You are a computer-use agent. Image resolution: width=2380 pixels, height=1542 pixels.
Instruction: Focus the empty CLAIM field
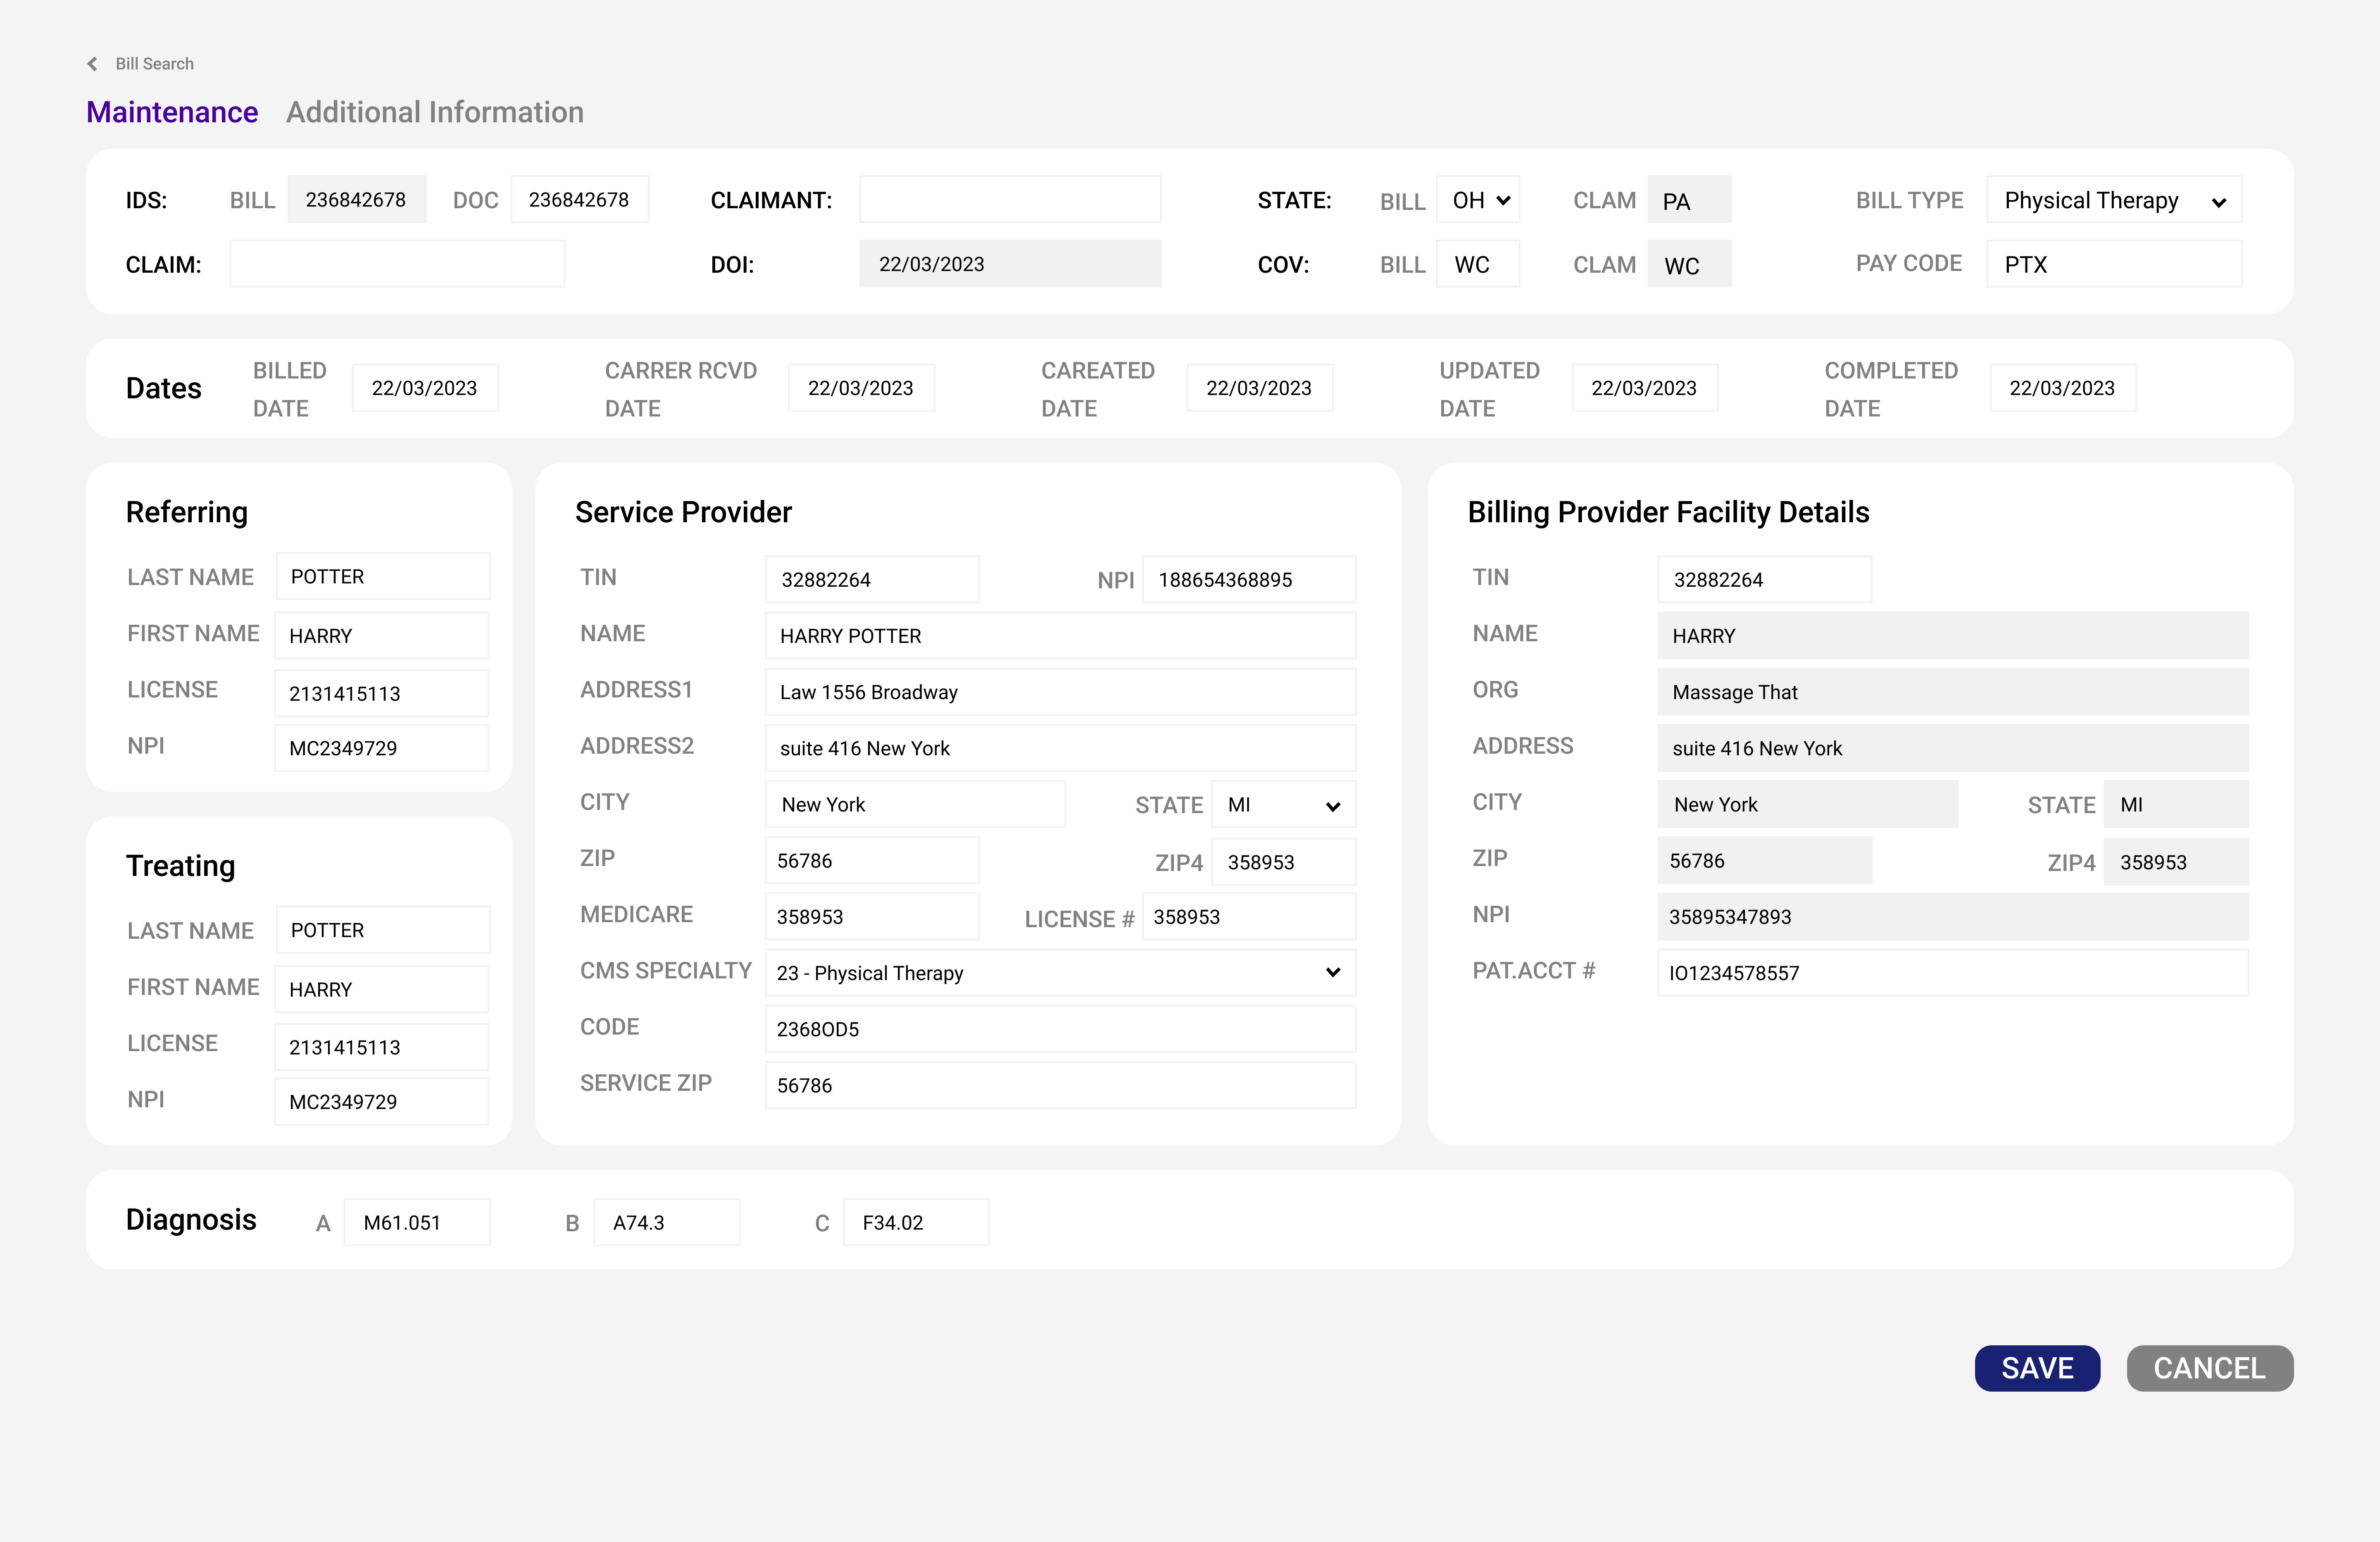coord(397,264)
